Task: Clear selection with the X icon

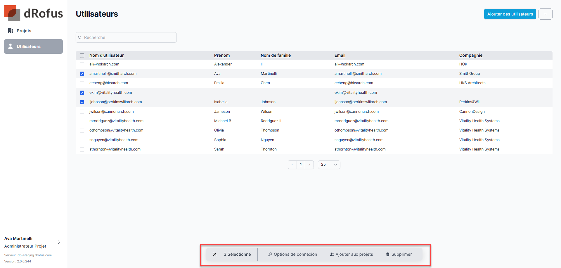Action: 215,254
